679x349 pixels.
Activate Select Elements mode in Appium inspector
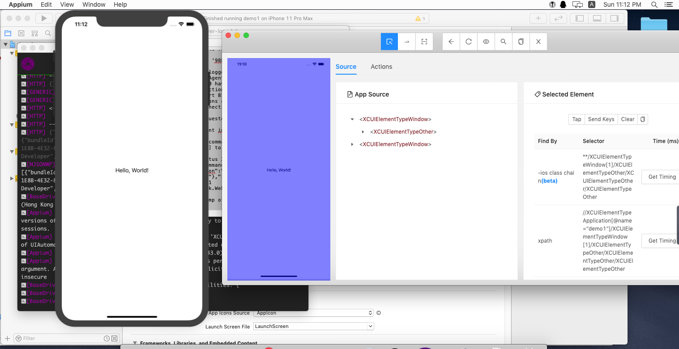[389, 42]
